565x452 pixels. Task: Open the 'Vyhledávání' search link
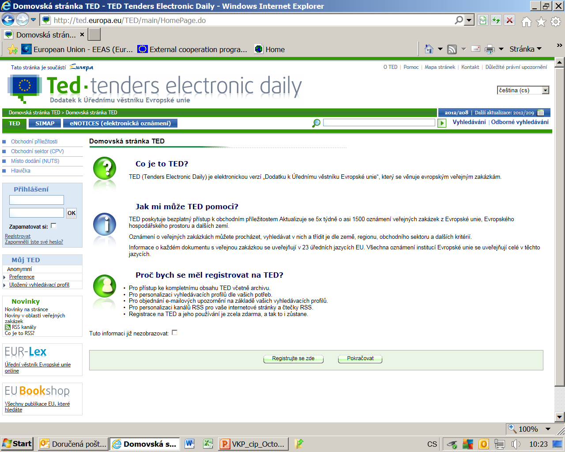point(469,122)
